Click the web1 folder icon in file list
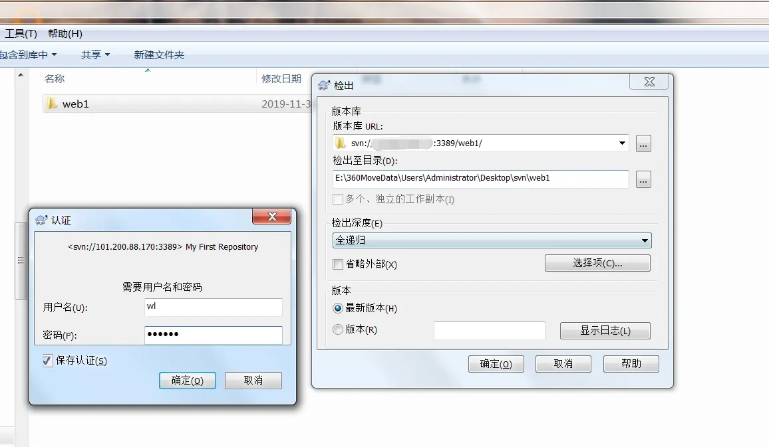Screen dimensions: 769x447 (51, 104)
